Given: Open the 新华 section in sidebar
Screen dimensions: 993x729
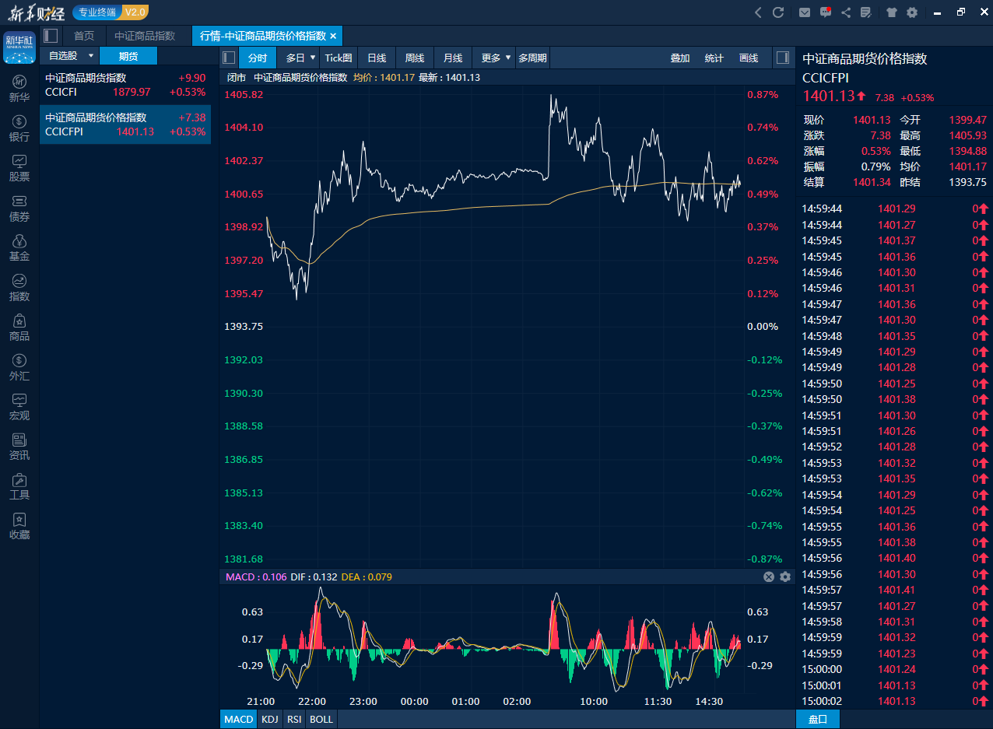Looking at the screenshot, I should tap(19, 89).
